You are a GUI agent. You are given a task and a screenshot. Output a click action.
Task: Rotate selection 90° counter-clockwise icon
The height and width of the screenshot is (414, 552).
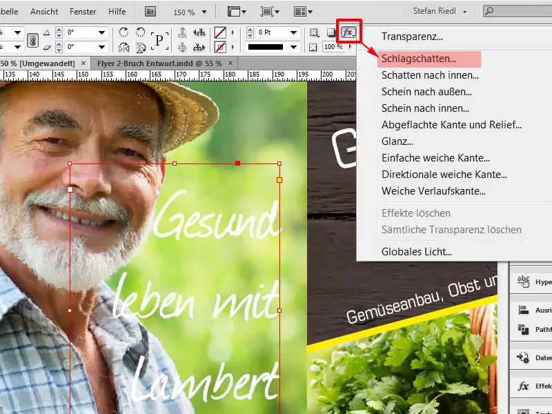tap(141, 32)
